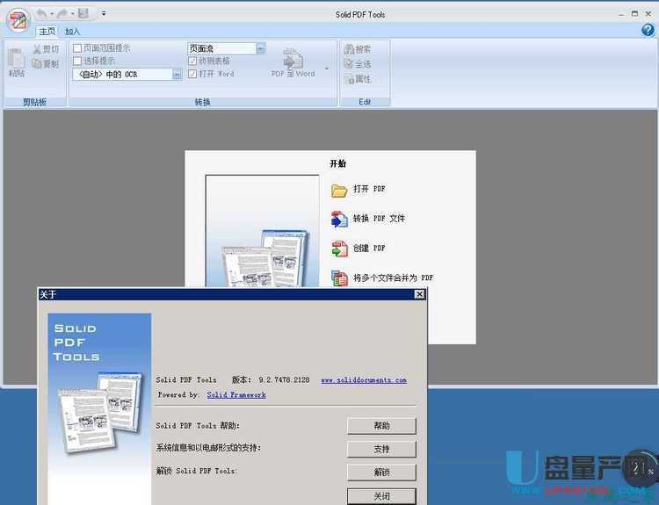
Task: Click the 将多个文件合并为 PDF icon
Action: [x=339, y=278]
